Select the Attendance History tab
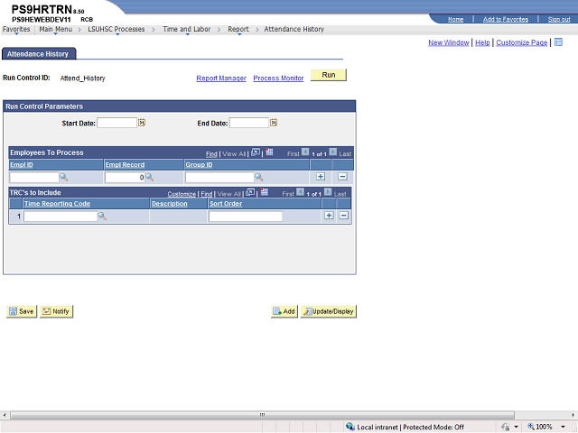The width and height of the screenshot is (578, 433). coord(39,54)
